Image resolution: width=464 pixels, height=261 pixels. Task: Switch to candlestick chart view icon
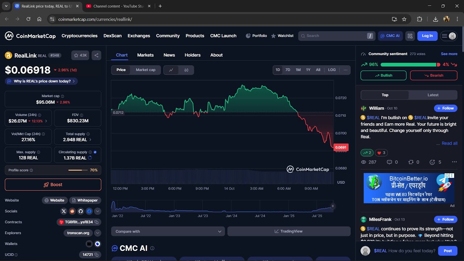coord(186,70)
